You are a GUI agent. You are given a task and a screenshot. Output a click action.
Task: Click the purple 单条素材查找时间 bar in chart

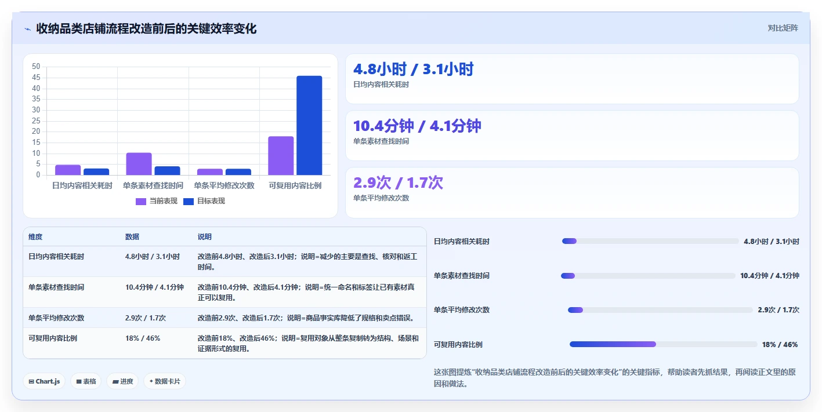tap(139, 164)
